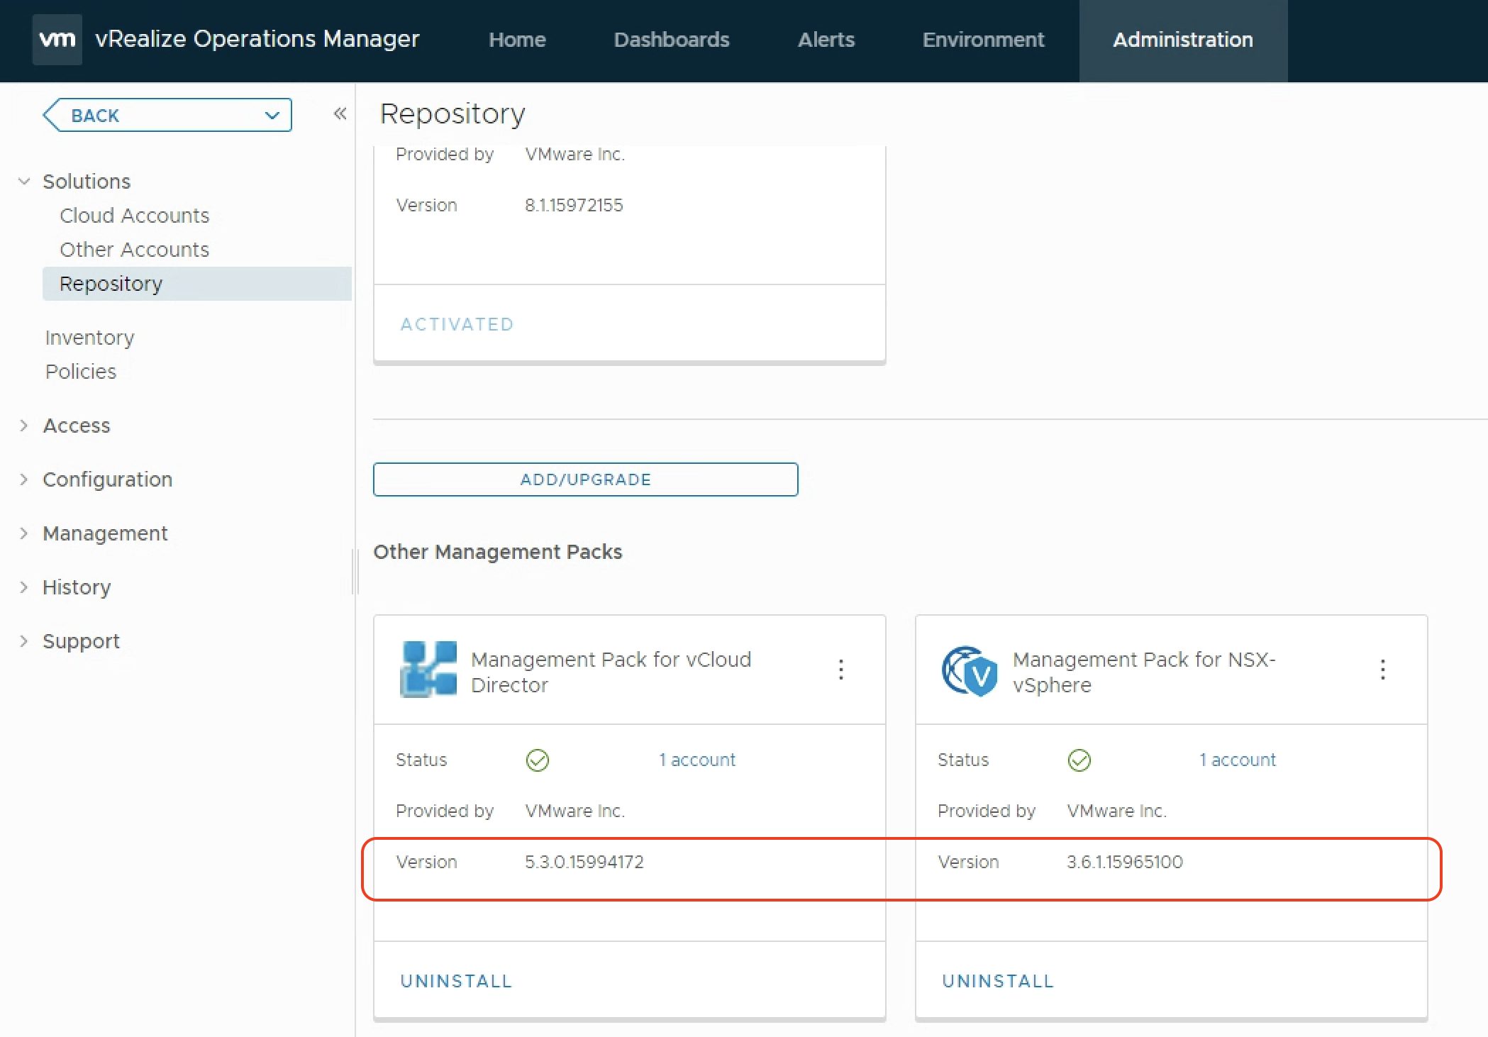Click NSX-vSphere green status checkmark
Screen dimensions: 1488x1037
tap(1079, 760)
